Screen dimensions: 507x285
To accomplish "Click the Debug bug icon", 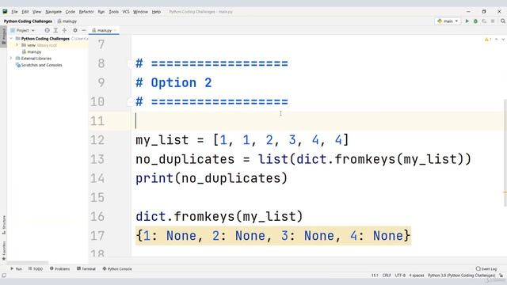I will coord(475,21).
